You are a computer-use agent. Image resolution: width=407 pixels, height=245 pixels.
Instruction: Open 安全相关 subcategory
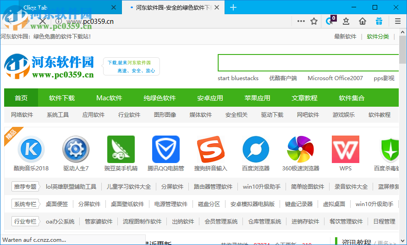tap(236, 114)
